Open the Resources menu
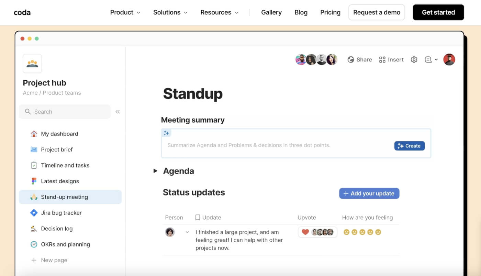The width and height of the screenshot is (481, 276). coord(219,12)
